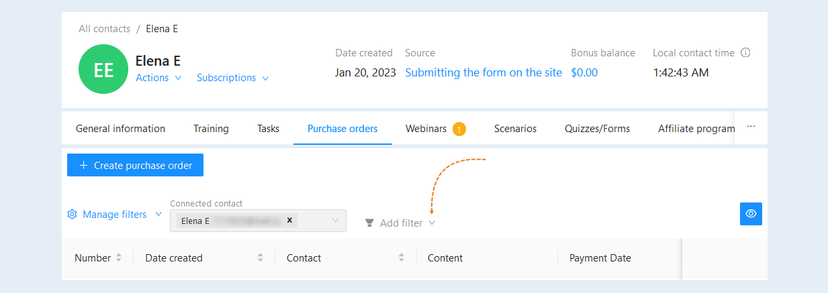Screen dimensions: 828x293
Task: Open Submitting the form on the site link
Action: click(484, 72)
